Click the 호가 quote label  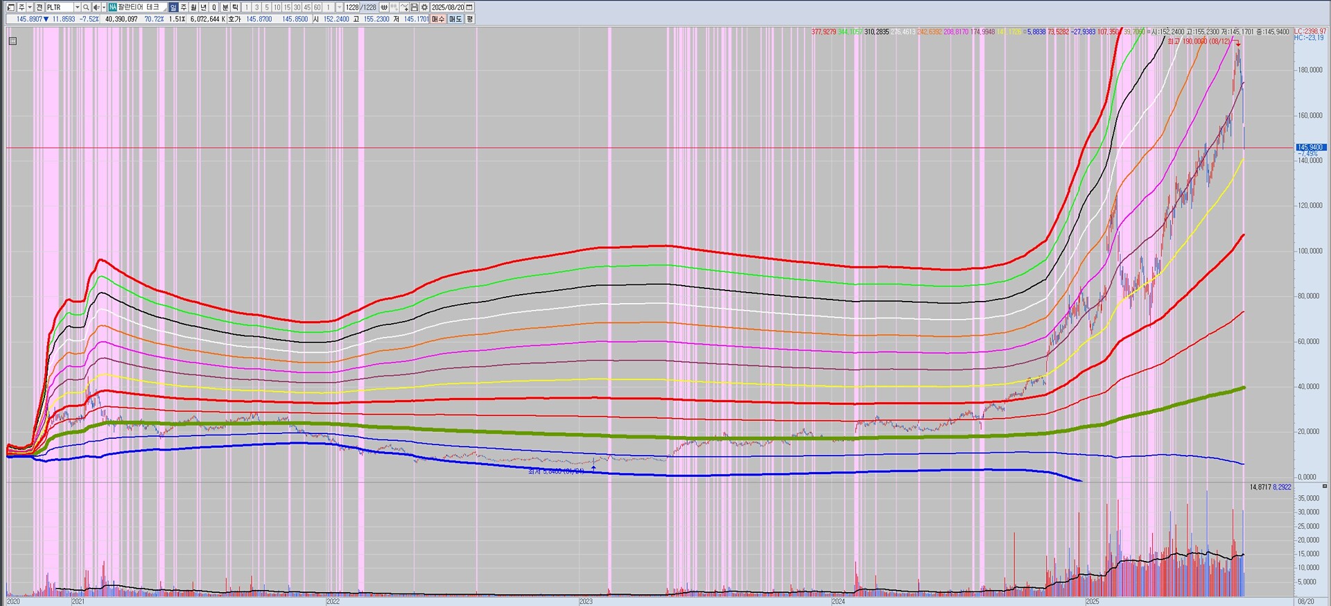tap(234, 19)
